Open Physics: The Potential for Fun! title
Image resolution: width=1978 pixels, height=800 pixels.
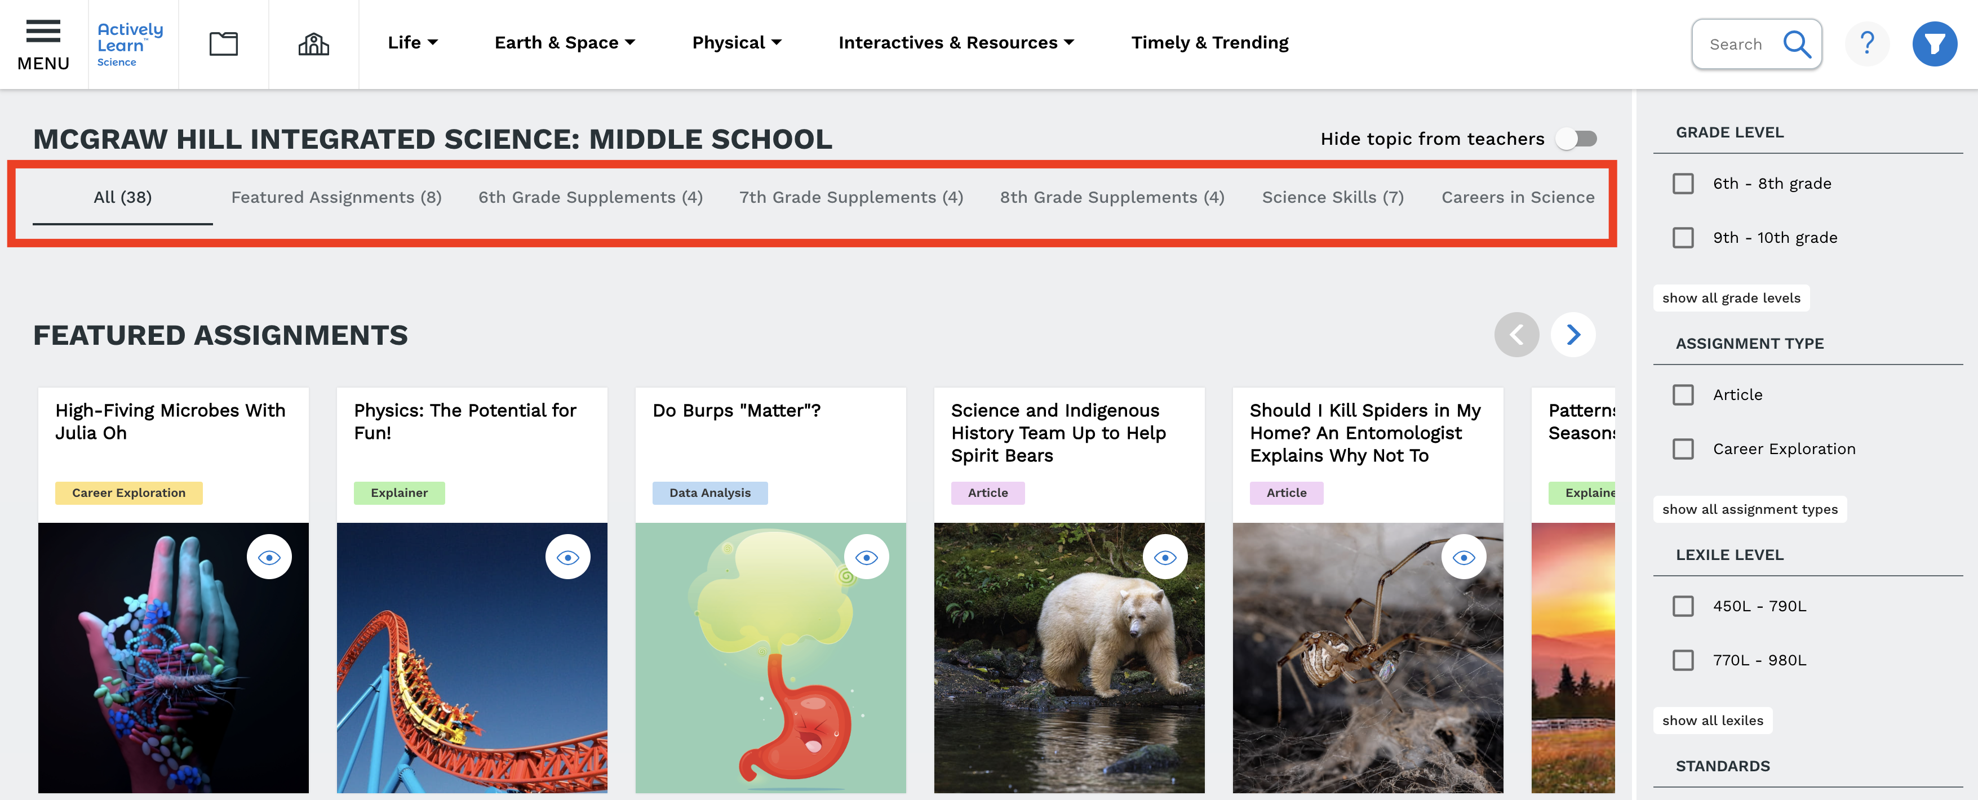[x=465, y=421]
